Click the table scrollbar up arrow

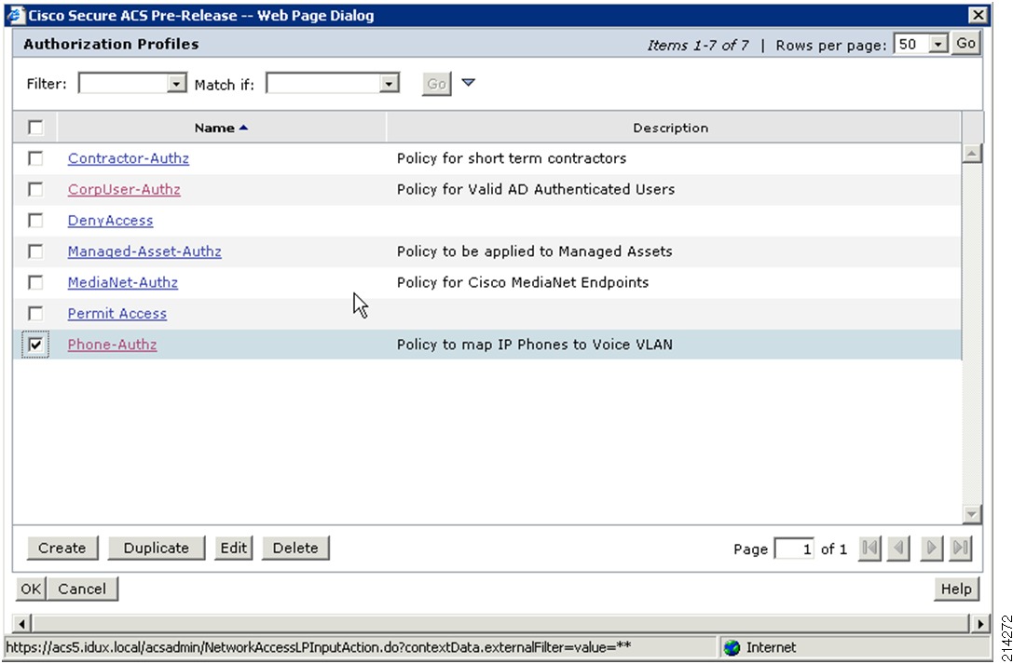[x=972, y=154]
